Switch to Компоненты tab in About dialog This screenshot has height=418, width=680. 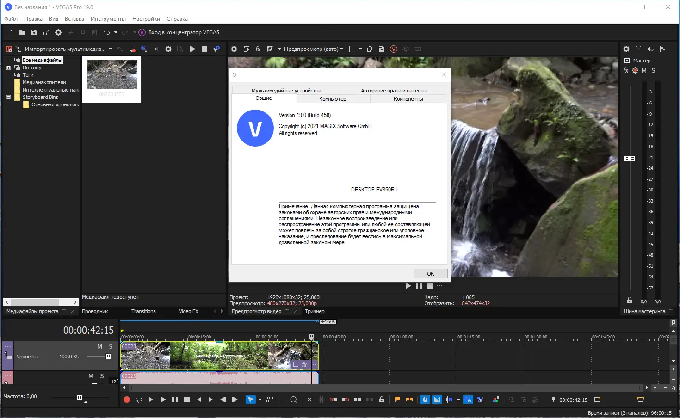(x=408, y=99)
